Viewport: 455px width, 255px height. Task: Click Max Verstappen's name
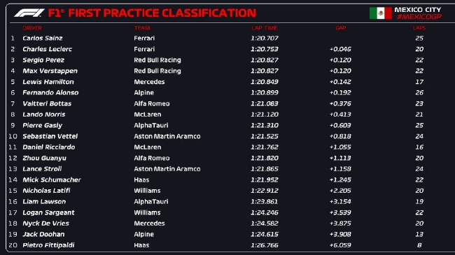click(50, 71)
